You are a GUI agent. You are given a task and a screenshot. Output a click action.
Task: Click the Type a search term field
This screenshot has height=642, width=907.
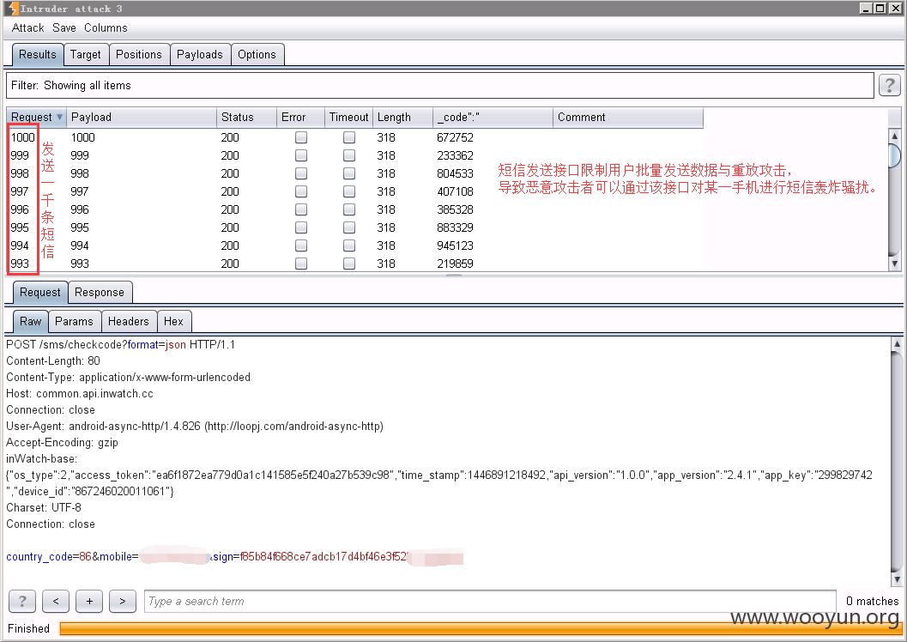[490, 601]
